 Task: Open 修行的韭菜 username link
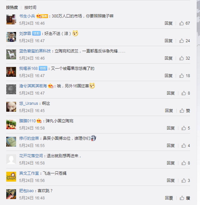29,138
